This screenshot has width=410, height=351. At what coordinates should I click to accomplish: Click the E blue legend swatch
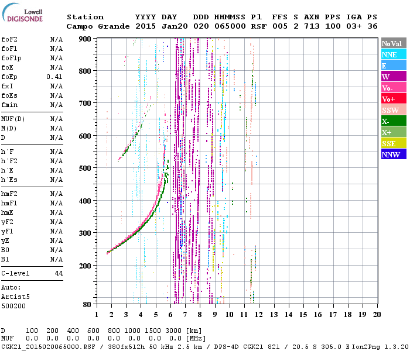tap(394, 66)
